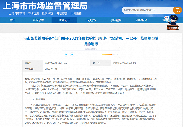
Task: Select index number AC6040220-2021-022
Action: [56, 63]
